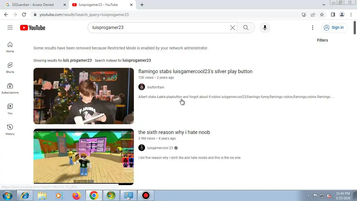Close the luisprogamer23 - YouTube tab

131,5
